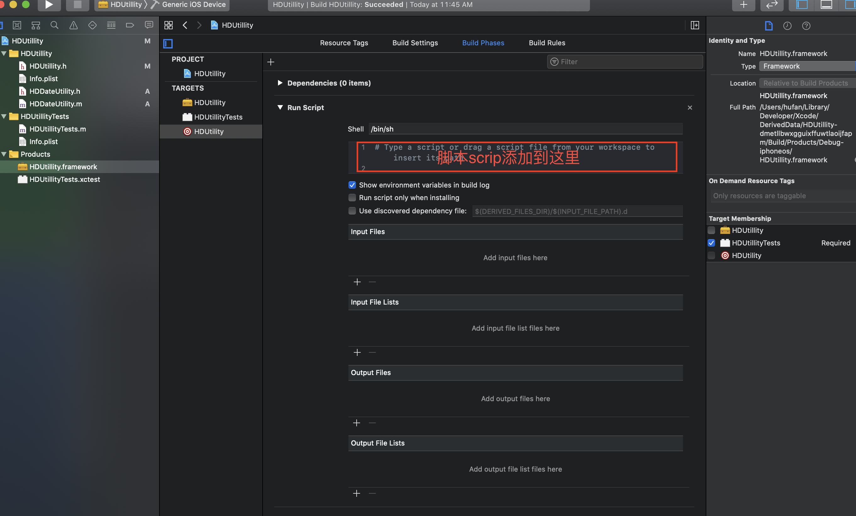Image resolution: width=856 pixels, height=516 pixels.
Task: Click the Stop button in toolbar
Action: pyautogui.click(x=77, y=4)
